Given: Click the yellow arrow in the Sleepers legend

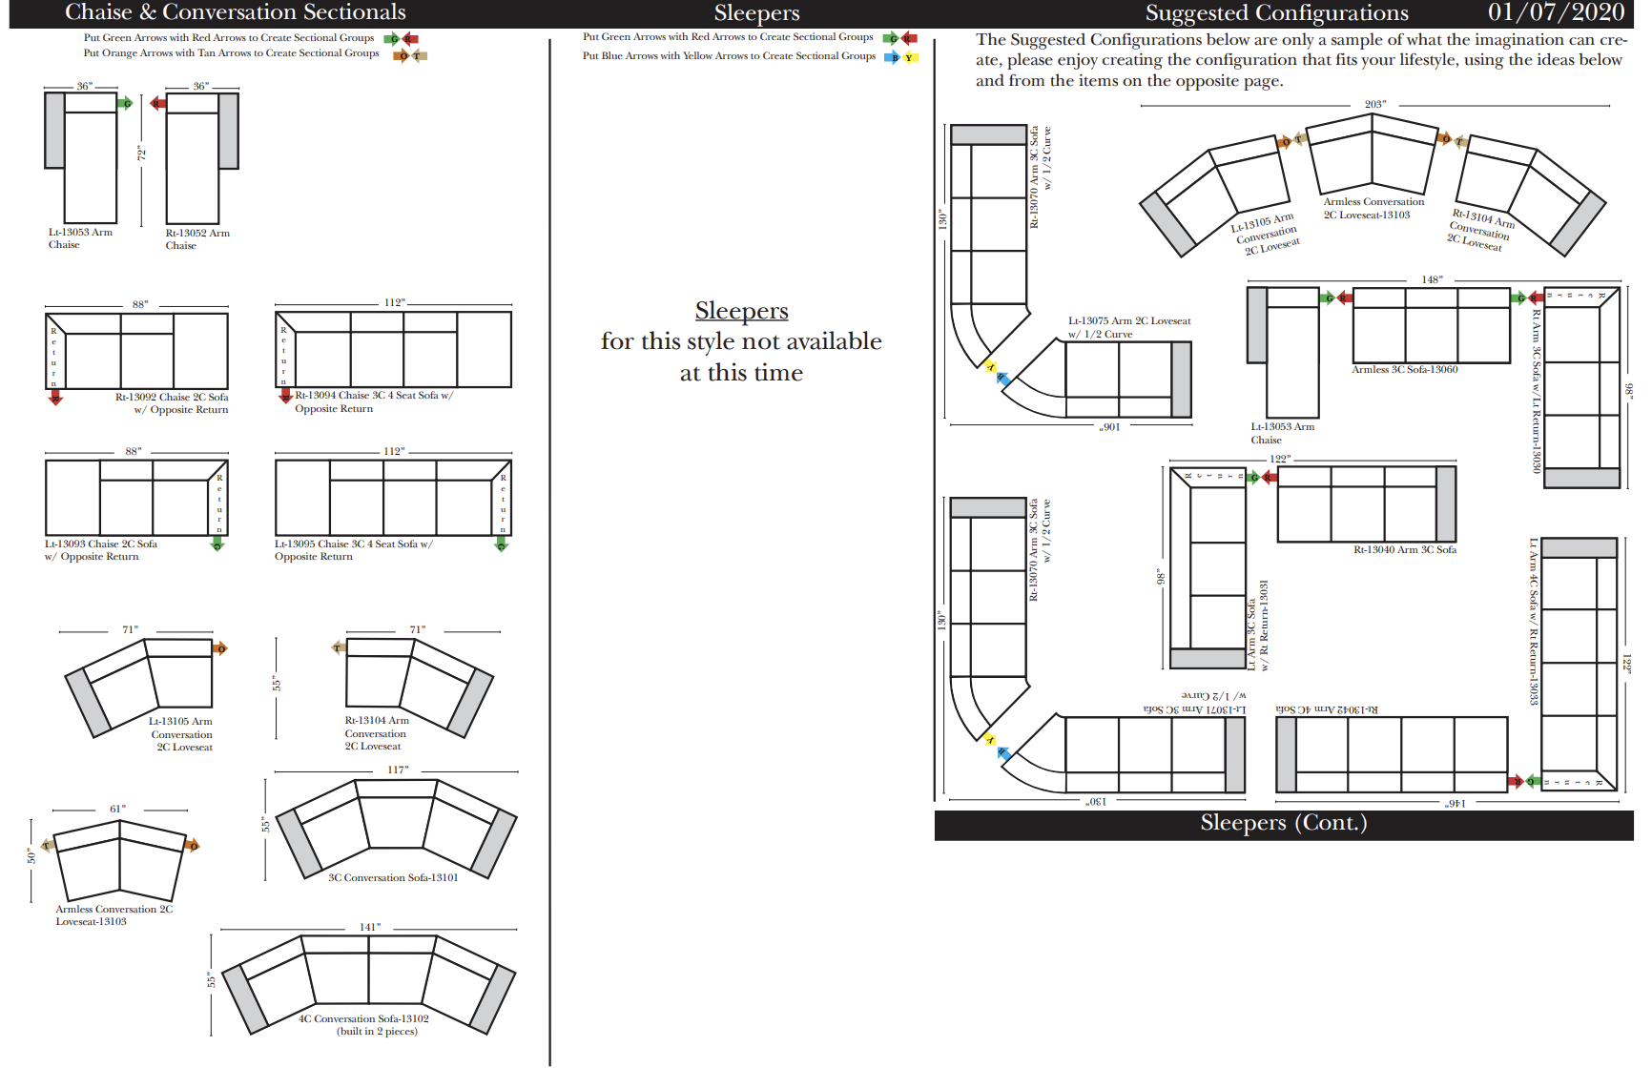Looking at the screenshot, I should (x=909, y=57).
